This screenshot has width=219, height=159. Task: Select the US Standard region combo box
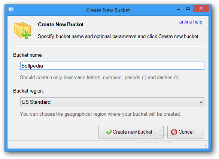click(112, 102)
